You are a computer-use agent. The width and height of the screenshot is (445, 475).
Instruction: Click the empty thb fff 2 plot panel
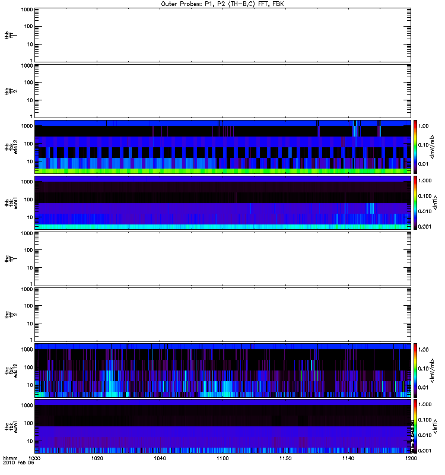(x=223, y=91)
